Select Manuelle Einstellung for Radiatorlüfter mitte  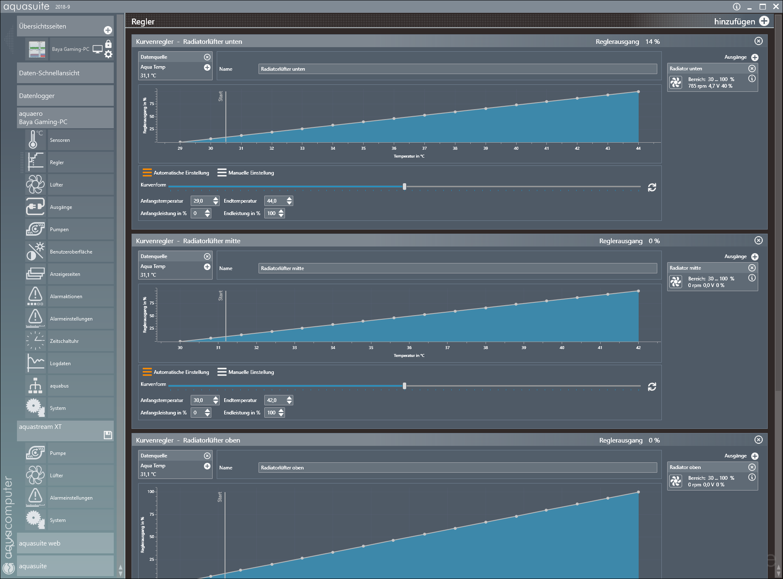coord(246,372)
